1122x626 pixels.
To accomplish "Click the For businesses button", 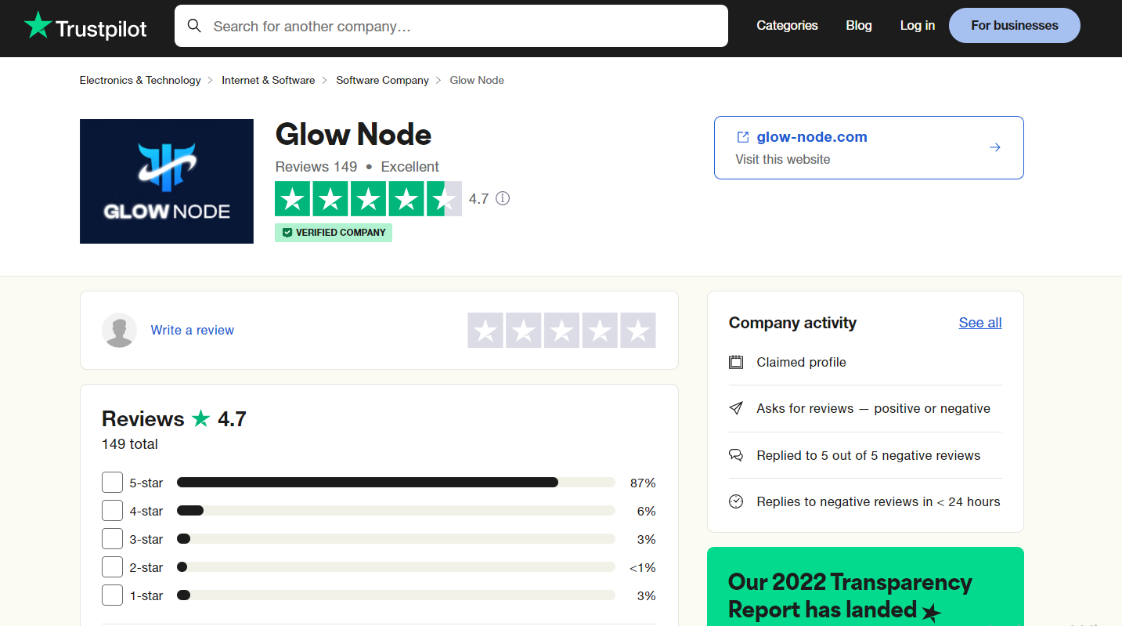I will [1015, 26].
